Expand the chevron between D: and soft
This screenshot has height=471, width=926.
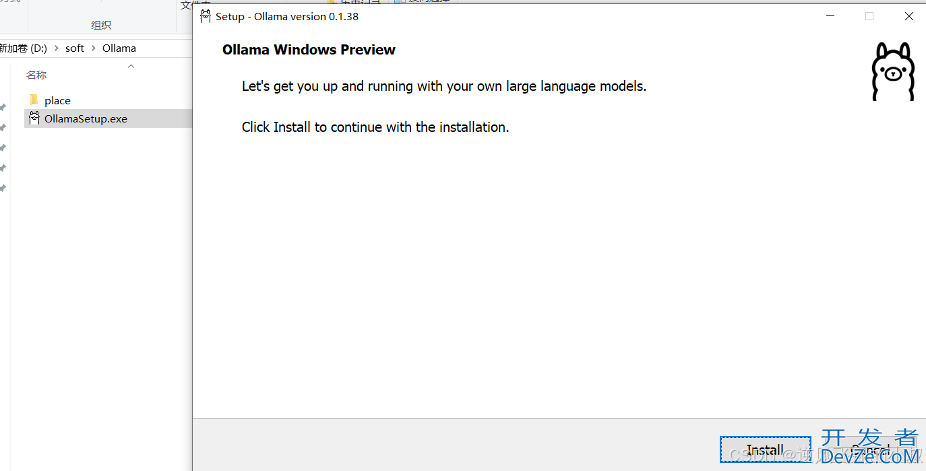(x=57, y=48)
